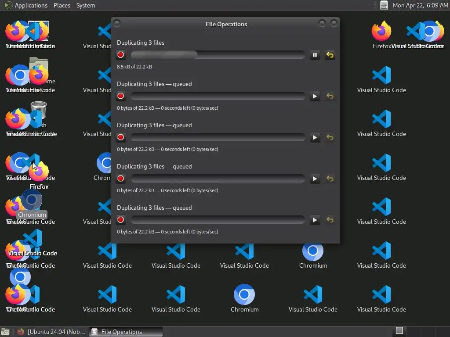Open the File Operations window menu button
The height and width of the screenshot is (337, 450).
click(117, 23)
